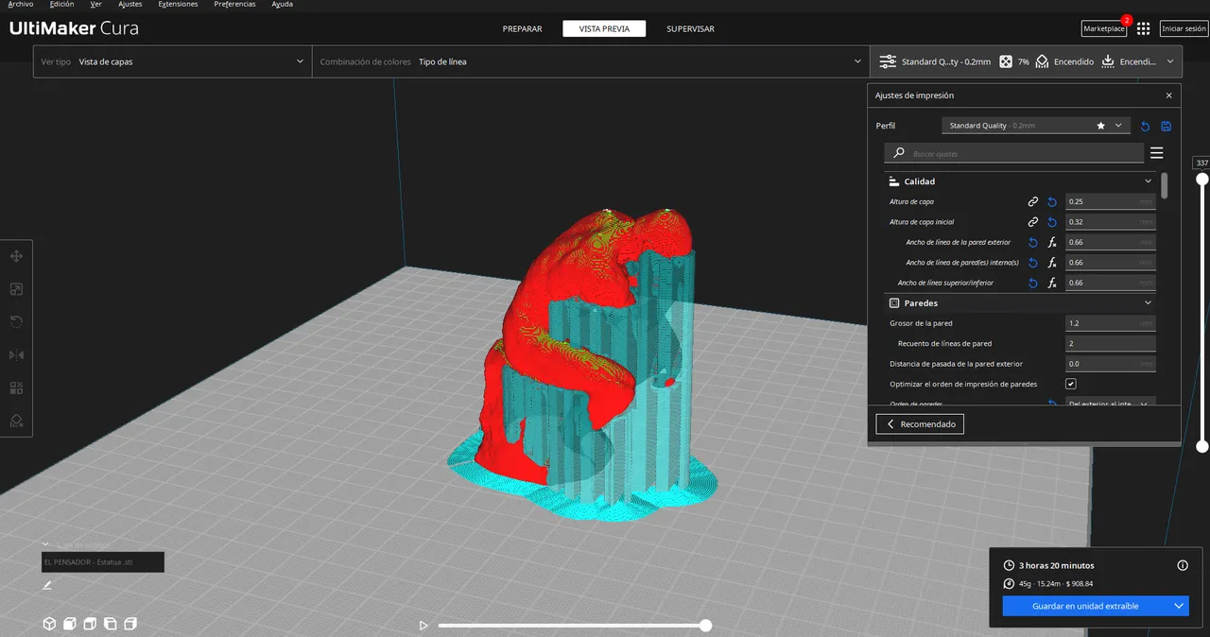Select the VISTA PREVIA stage
The width and height of the screenshot is (1210, 637).
[x=604, y=29]
